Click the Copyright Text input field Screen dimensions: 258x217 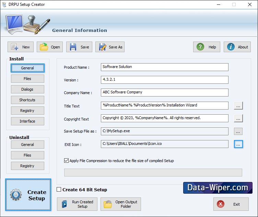165,118
